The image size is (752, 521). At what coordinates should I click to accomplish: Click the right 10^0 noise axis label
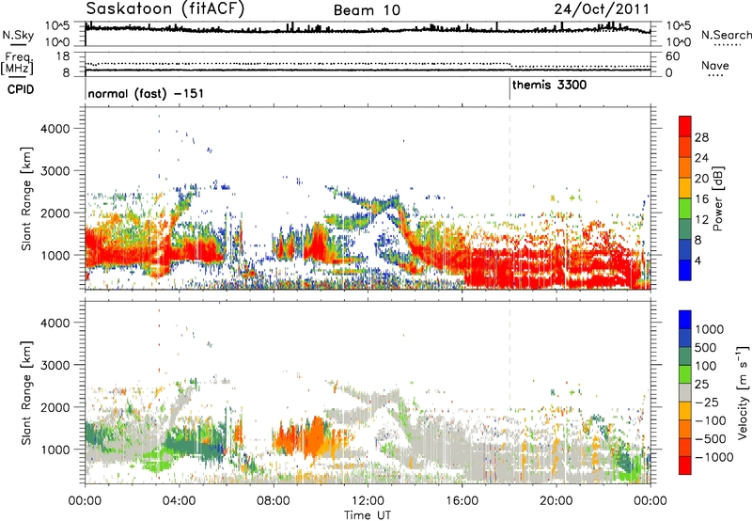tap(679, 42)
